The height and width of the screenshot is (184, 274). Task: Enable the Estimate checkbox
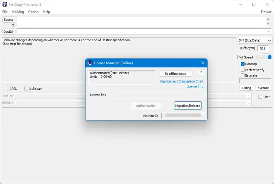pos(242,75)
